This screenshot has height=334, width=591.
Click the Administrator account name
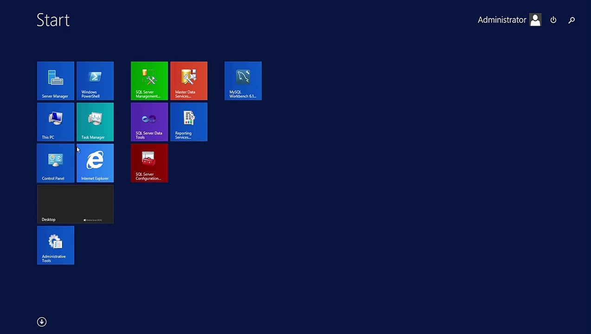point(502,20)
